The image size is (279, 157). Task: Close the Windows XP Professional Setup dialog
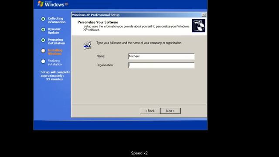click(204, 15)
